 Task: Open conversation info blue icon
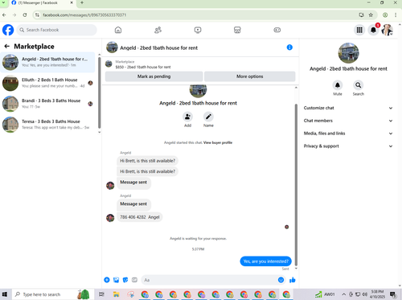[289, 47]
